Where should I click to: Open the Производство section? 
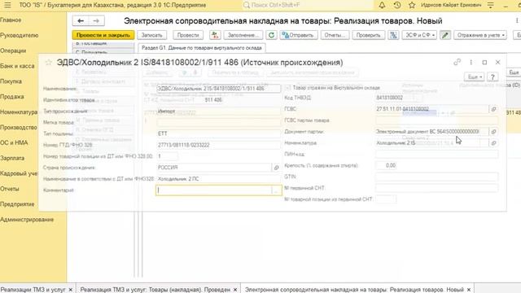click(19, 127)
